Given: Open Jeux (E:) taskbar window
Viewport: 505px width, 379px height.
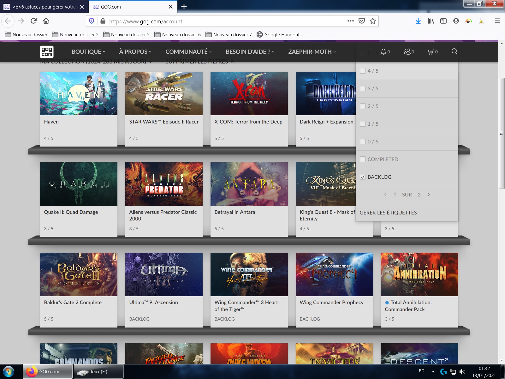Looking at the screenshot, I should pos(98,371).
